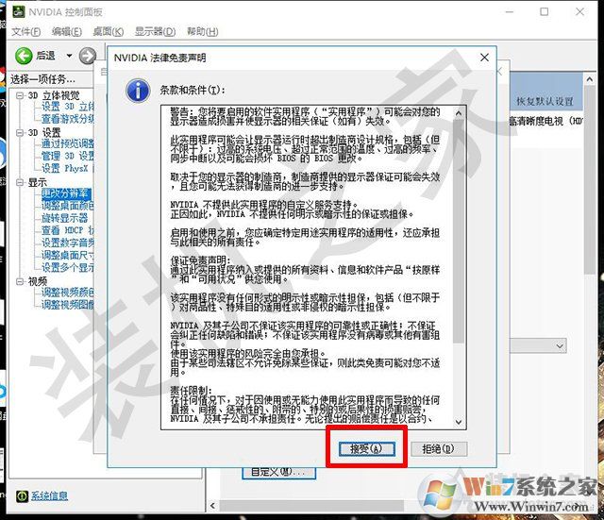Open the dropdown in main window right panel
The height and width of the screenshot is (520, 604).
pos(560,346)
